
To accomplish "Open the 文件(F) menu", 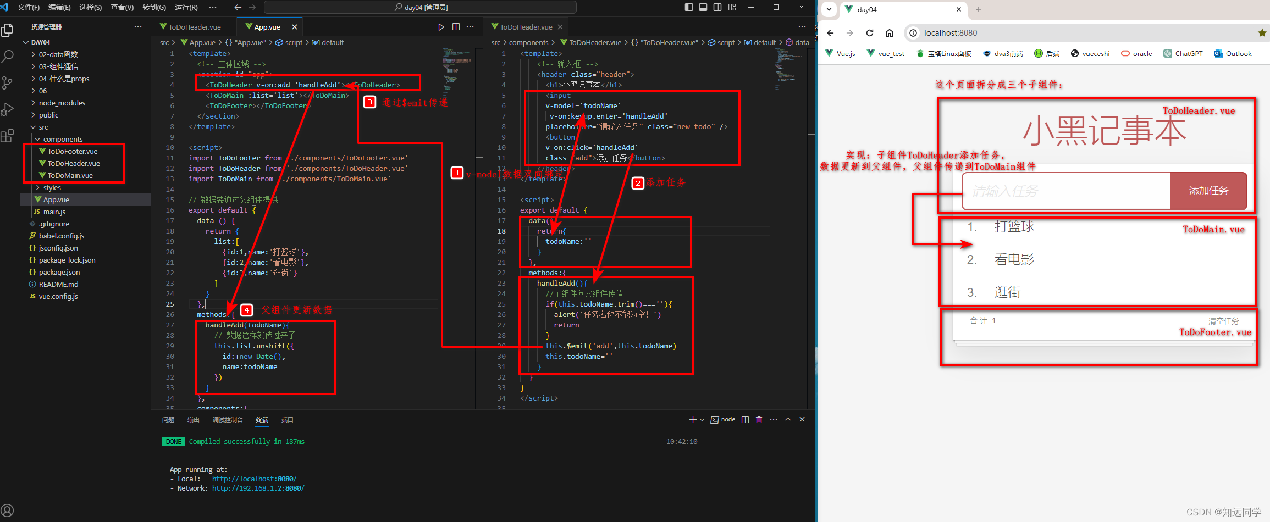I will (x=29, y=7).
